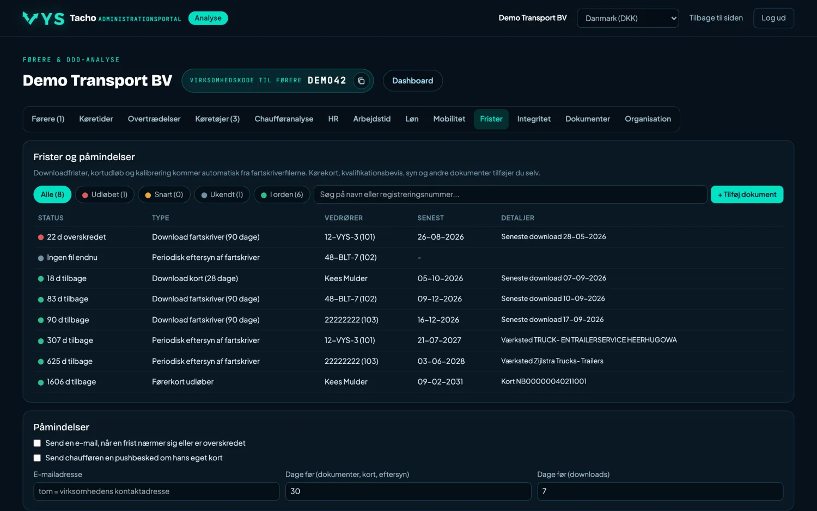Click the 83 d tilbage status
This screenshot has height=511, width=817.
(x=68, y=299)
